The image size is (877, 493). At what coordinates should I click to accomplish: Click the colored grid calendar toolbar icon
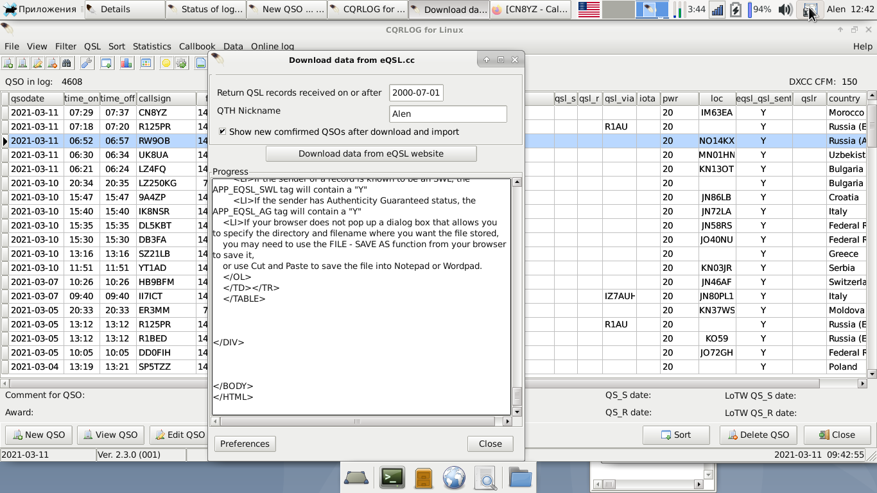[146, 63]
